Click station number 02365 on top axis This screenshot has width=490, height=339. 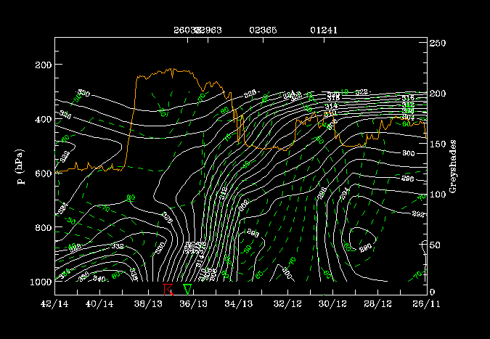[262, 31]
